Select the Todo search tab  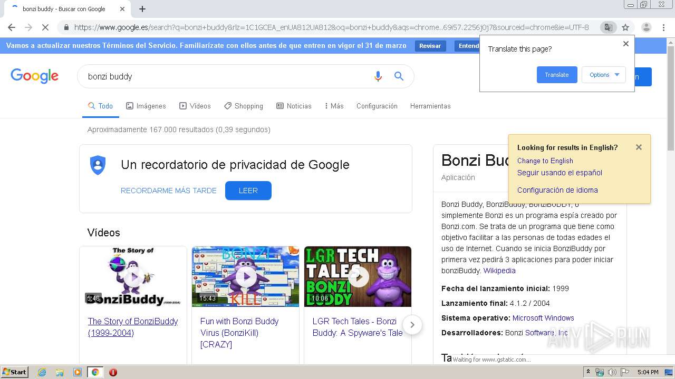(x=100, y=106)
